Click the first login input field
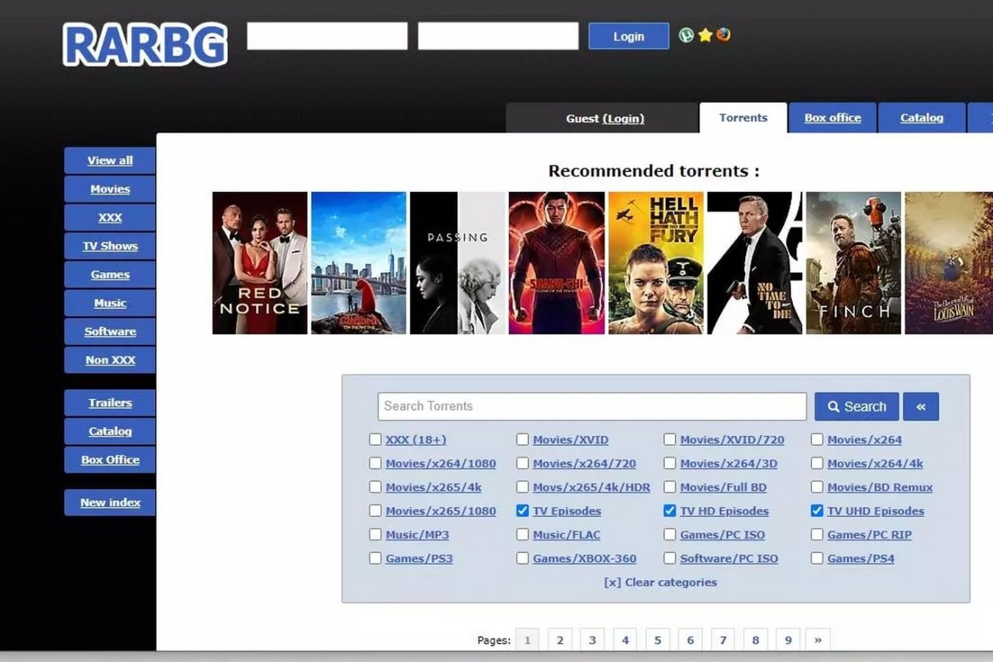 327,36
